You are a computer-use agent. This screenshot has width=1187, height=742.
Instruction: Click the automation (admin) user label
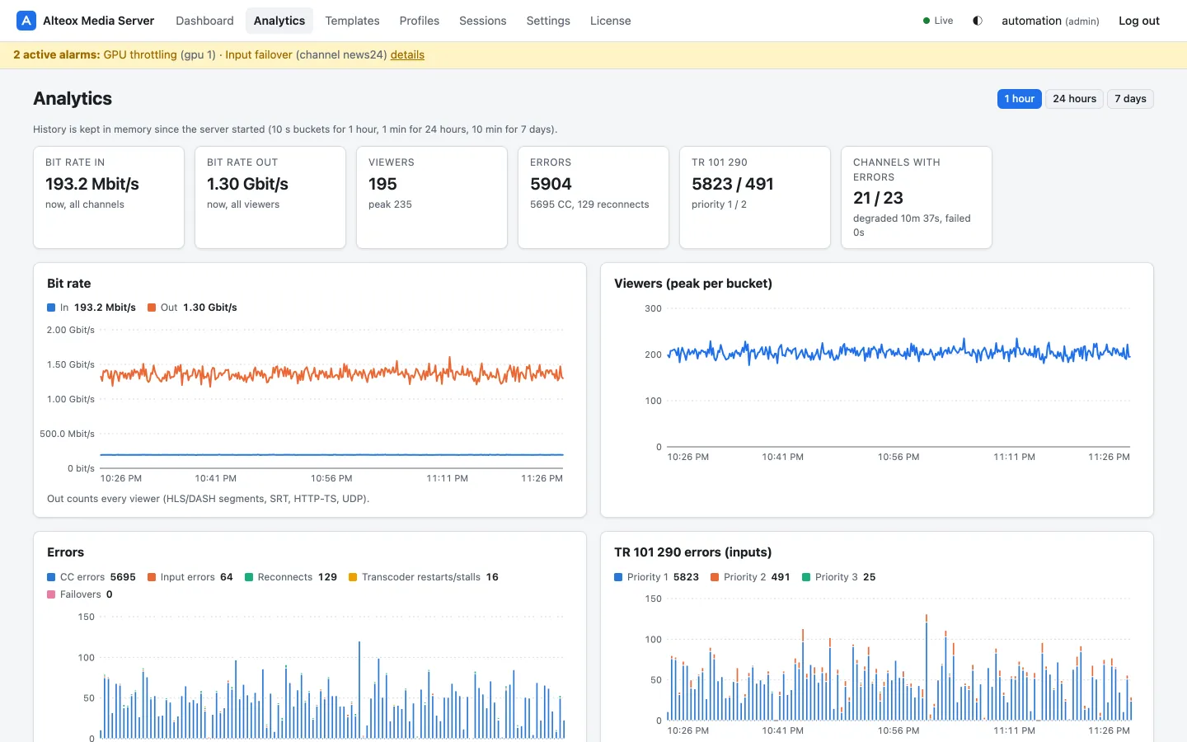(x=1050, y=21)
